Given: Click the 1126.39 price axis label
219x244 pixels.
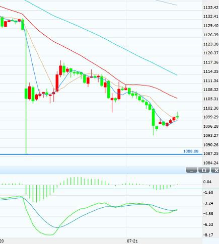Looking at the screenshot, I should [x=211, y=35].
